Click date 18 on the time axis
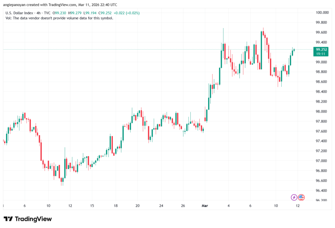 pyautogui.click(x=116, y=206)
